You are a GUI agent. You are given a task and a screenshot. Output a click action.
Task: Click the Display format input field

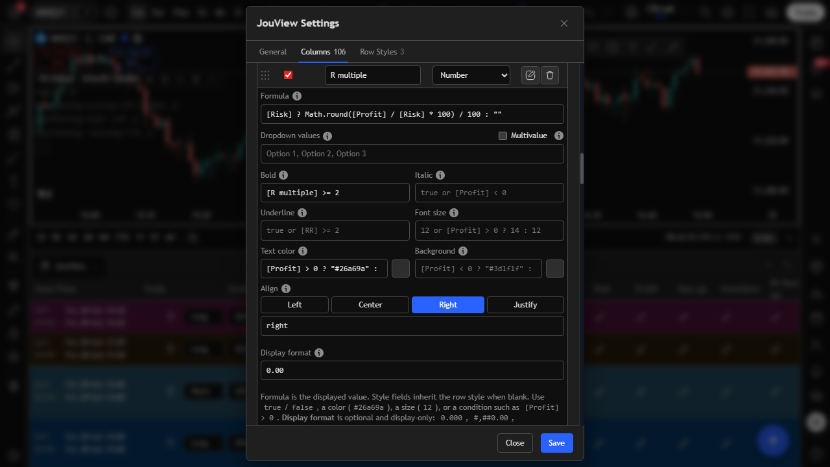point(412,370)
